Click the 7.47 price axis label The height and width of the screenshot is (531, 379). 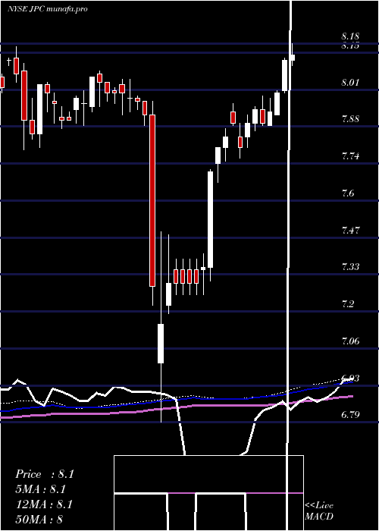tap(350, 231)
